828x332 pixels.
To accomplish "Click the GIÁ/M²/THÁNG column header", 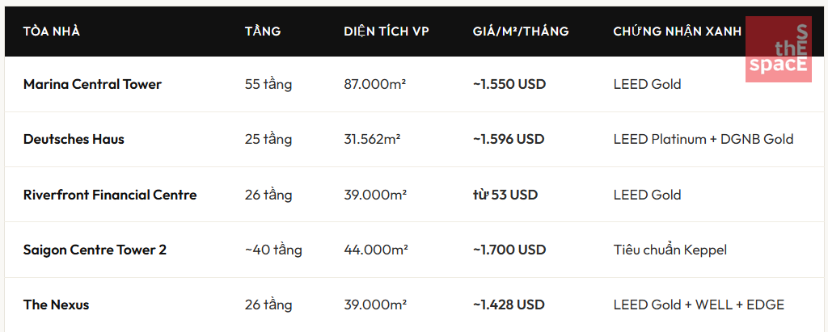I will pyautogui.click(x=521, y=32).
